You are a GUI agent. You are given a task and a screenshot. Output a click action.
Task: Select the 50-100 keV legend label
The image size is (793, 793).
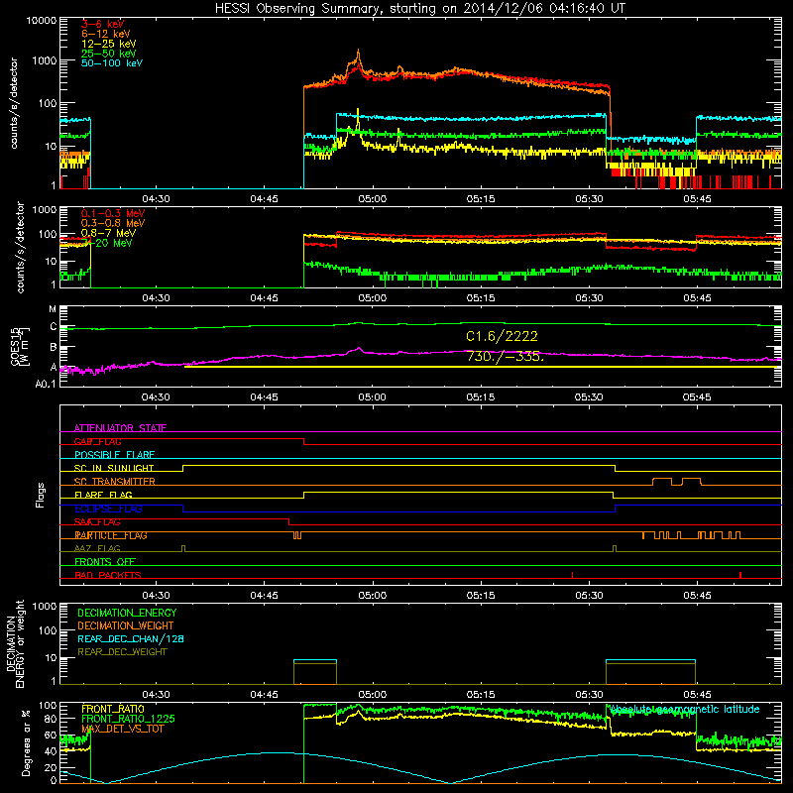[112, 63]
